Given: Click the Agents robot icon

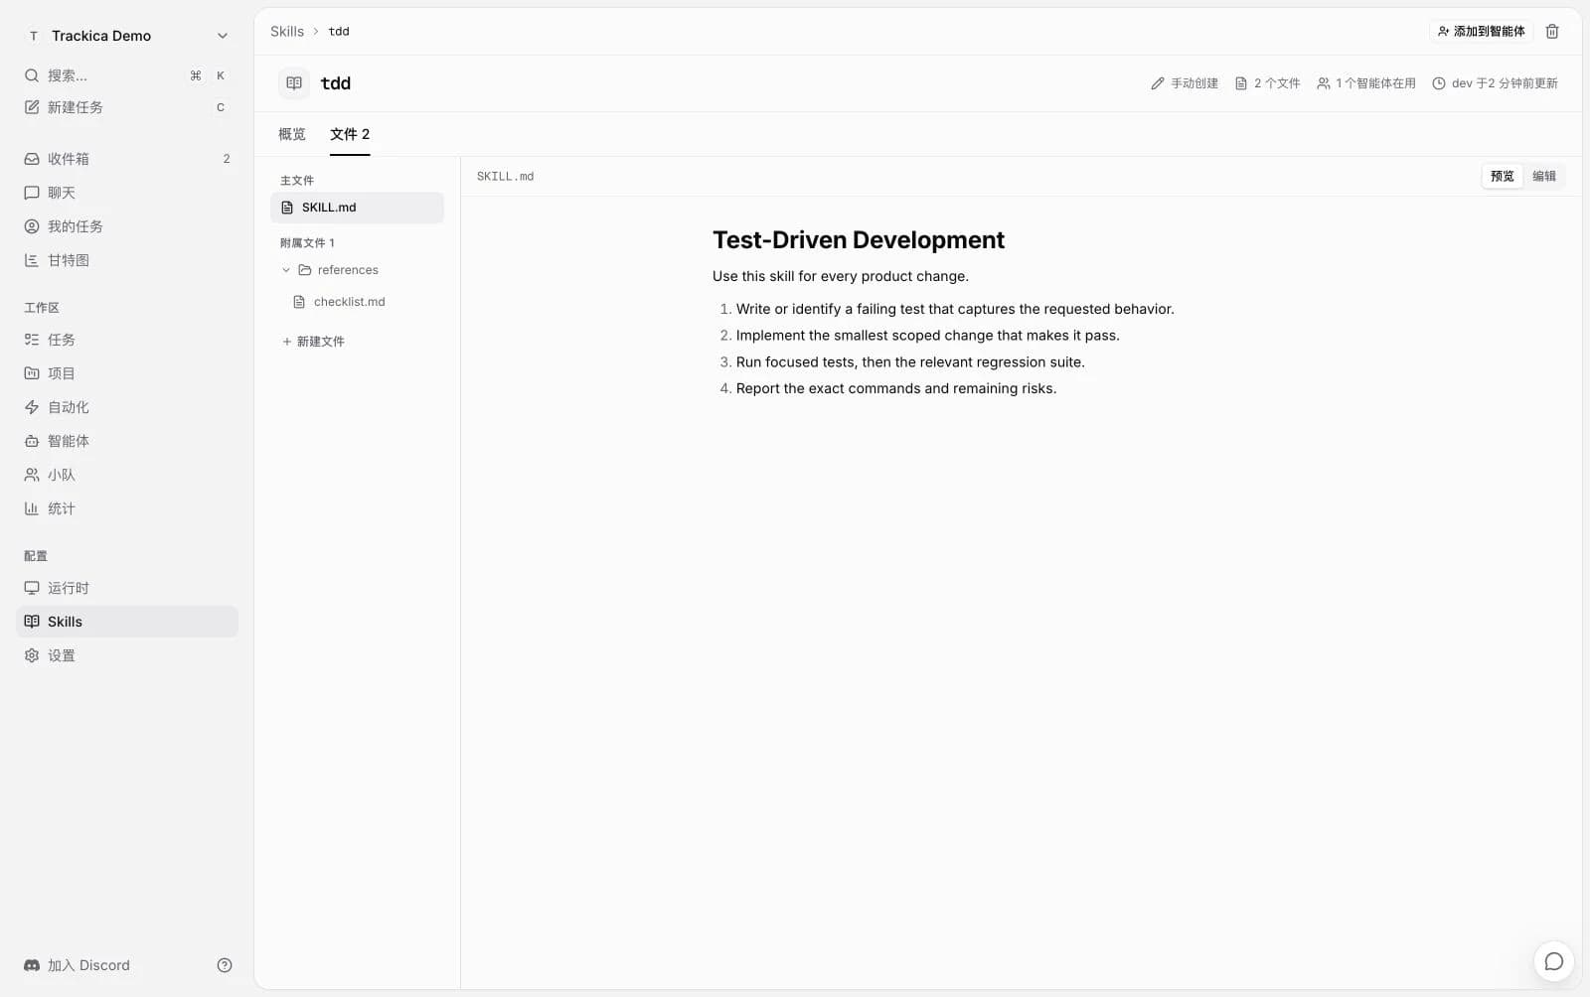Looking at the screenshot, I should [x=32, y=441].
